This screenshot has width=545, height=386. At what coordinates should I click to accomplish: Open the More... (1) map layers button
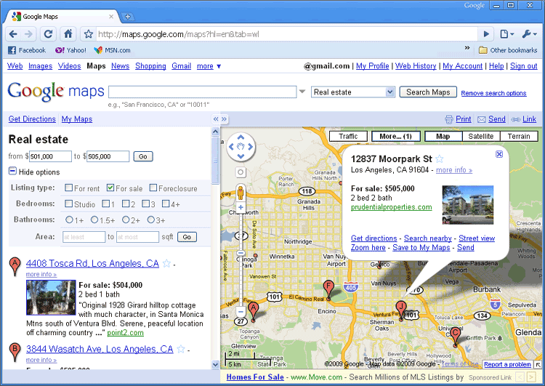coord(396,137)
